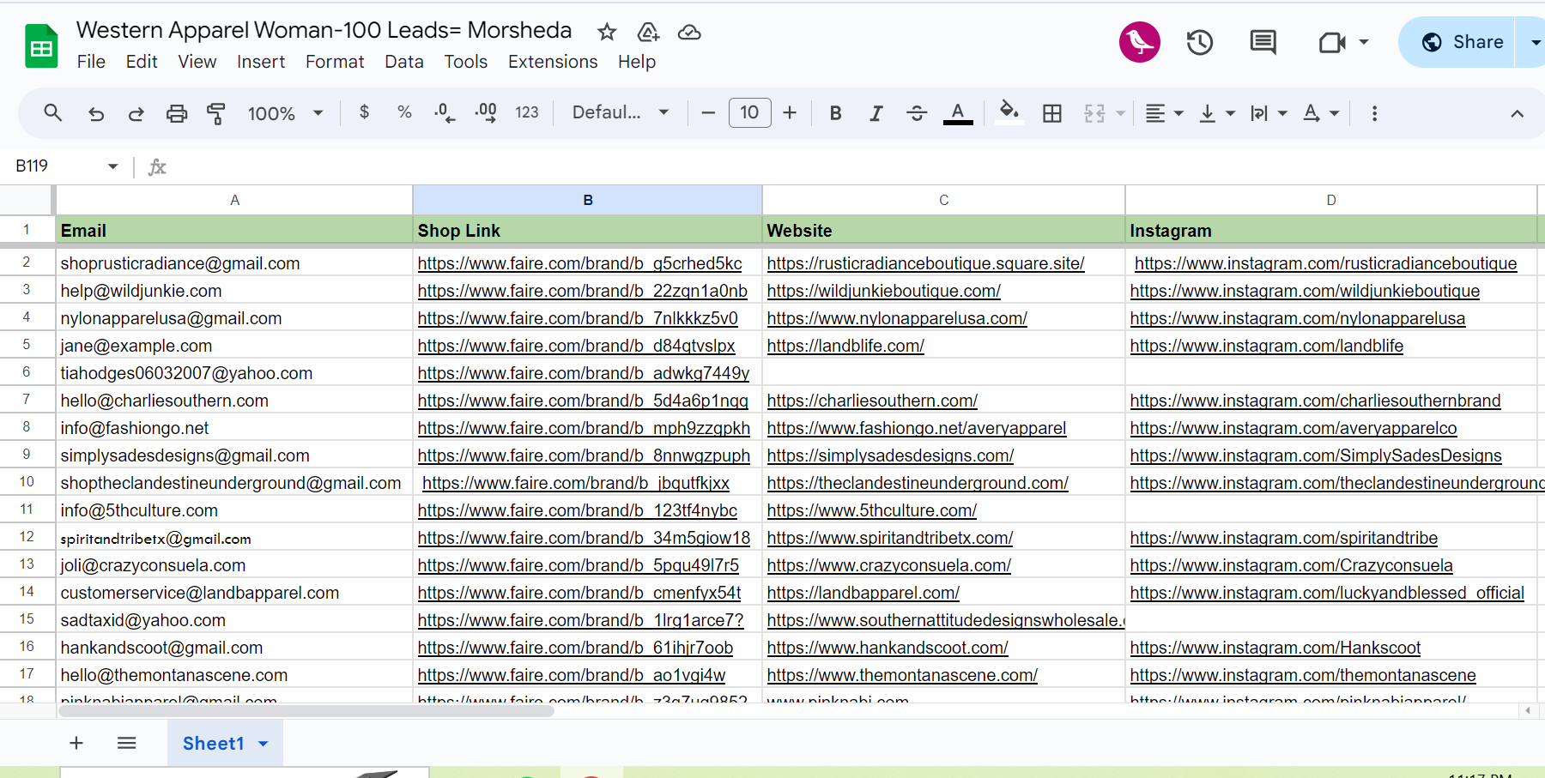Open the charliesouthern.com website link
Image resolution: width=1545 pixels, height=778 pixels.
point(872,401)
